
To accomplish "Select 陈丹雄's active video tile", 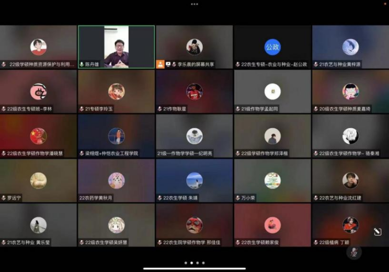I will pyautogui.click(x=116, y=47).
